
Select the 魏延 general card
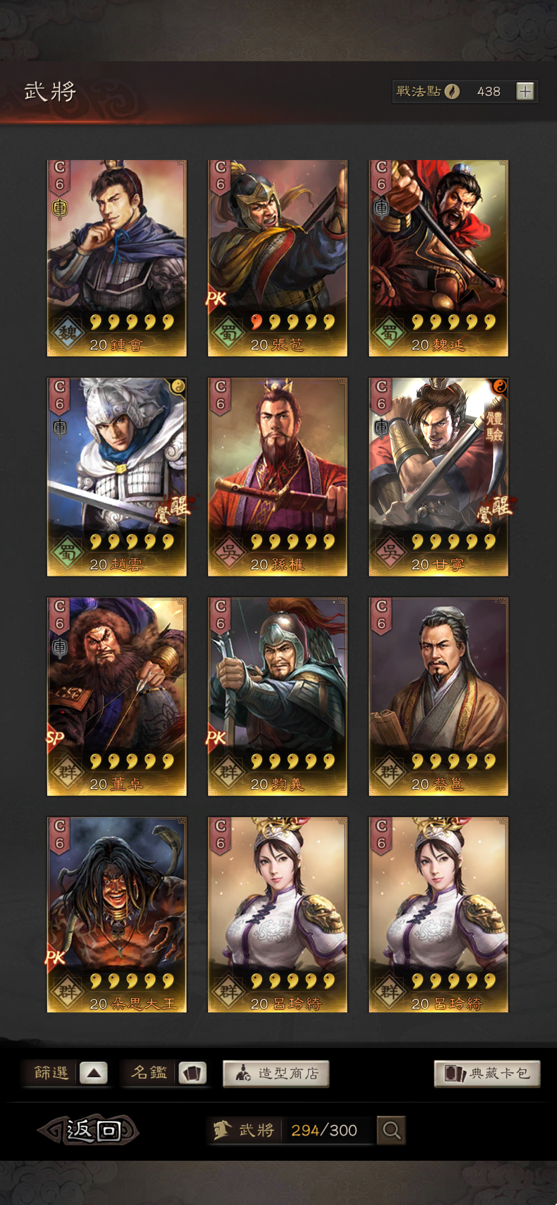pyautogui.click(x=438, y=258)
